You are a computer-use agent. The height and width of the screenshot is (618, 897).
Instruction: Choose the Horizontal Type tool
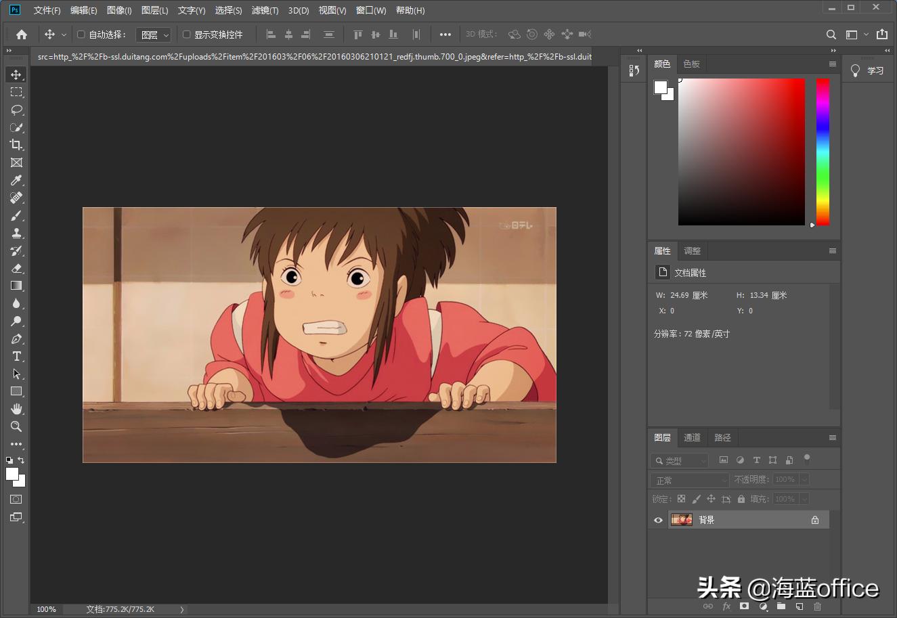(x=16, y=356)
